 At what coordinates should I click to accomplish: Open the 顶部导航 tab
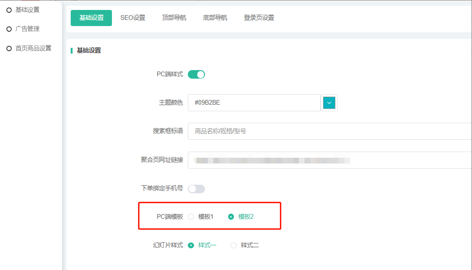[174, 18]
